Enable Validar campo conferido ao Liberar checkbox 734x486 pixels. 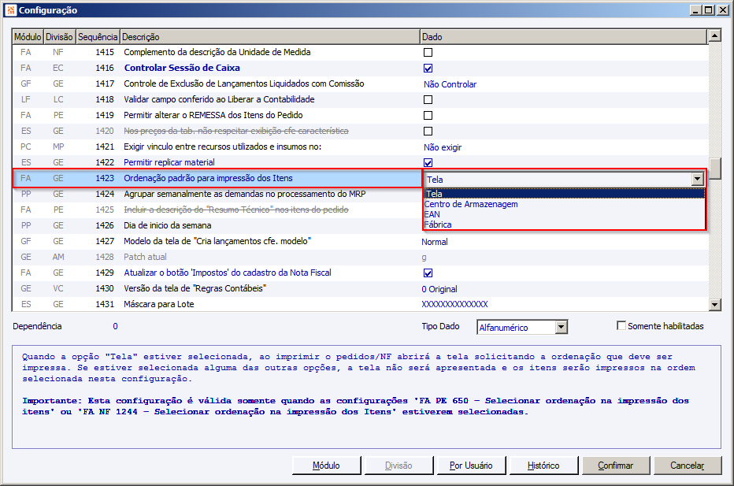click(428, 100)
